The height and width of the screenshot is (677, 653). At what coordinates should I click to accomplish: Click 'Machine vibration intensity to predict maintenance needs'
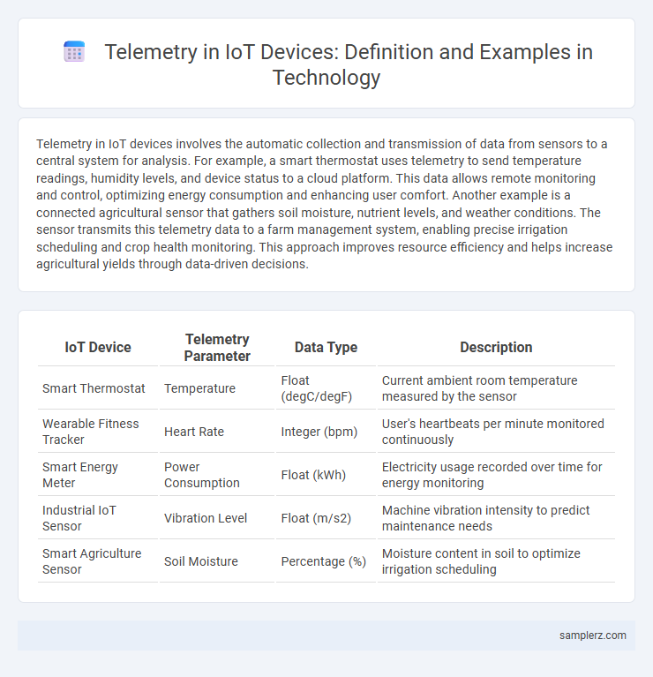coord(496,518)
